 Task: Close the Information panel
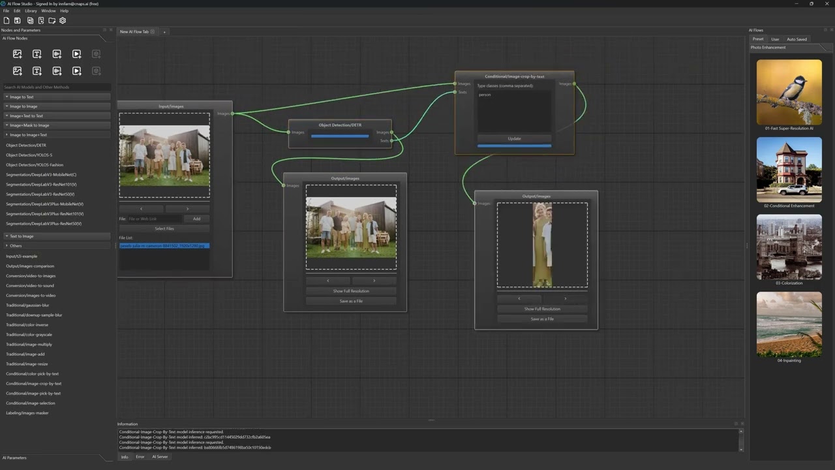click(742, 424)
